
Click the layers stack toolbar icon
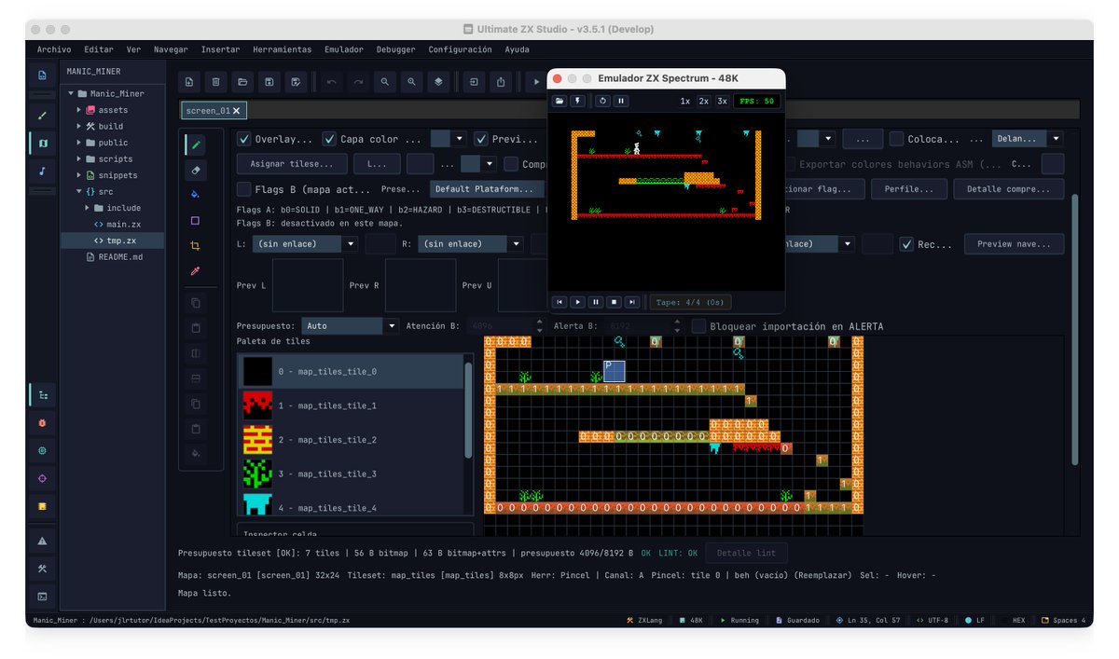coord(438,82)
